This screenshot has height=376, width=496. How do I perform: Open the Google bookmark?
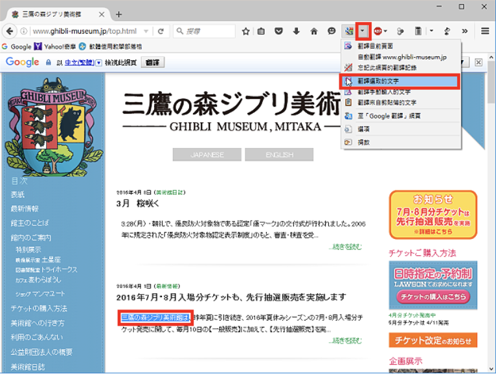[16, 47]
